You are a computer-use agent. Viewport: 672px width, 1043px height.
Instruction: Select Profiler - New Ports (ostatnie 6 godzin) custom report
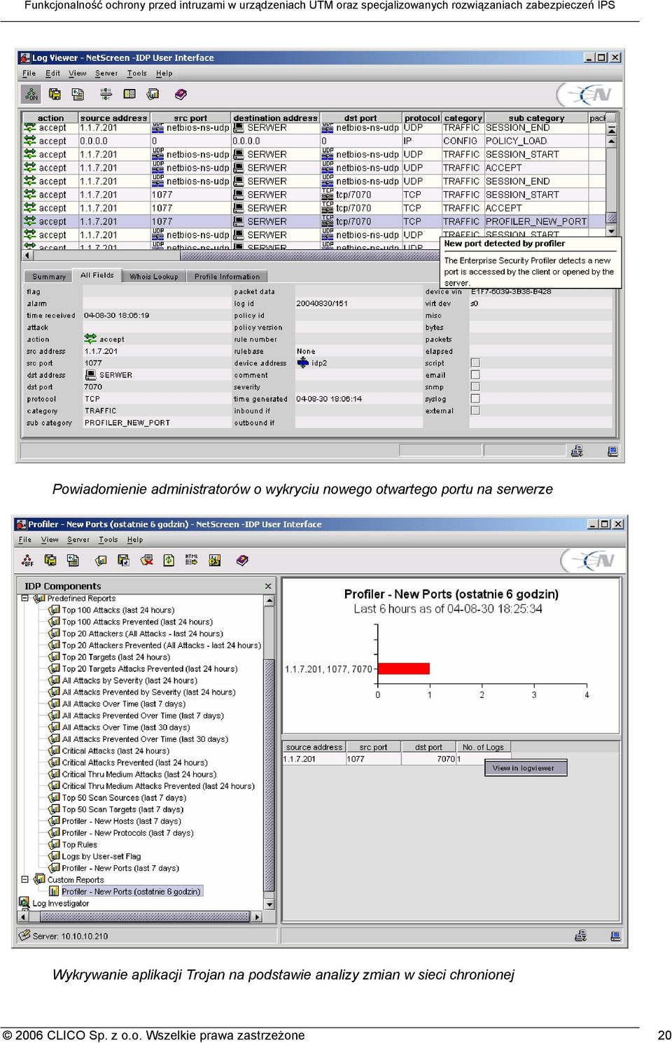click(x=131, y=891)
